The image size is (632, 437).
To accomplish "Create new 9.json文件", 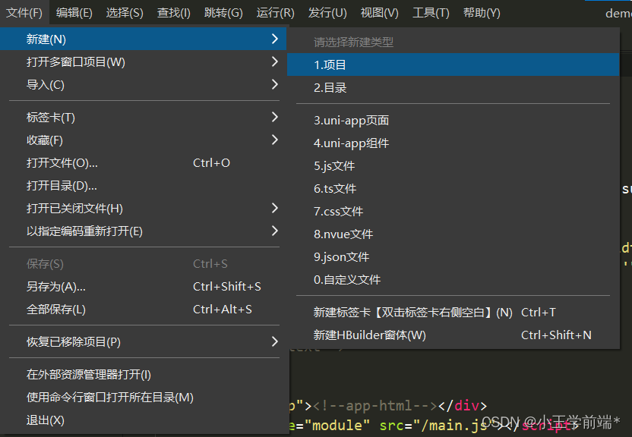I will pyautogui.click(x=453, y=256).
